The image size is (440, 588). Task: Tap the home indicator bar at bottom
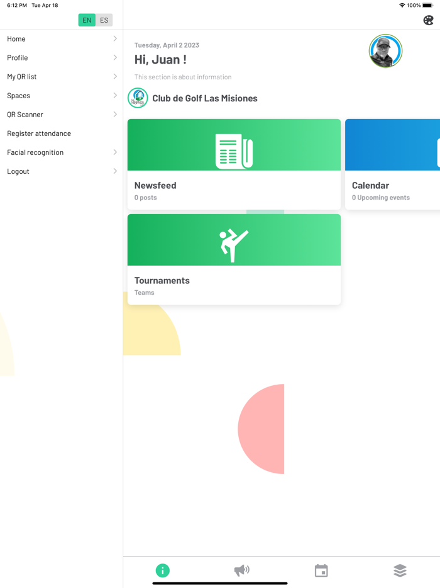click(x=220, y=584)
